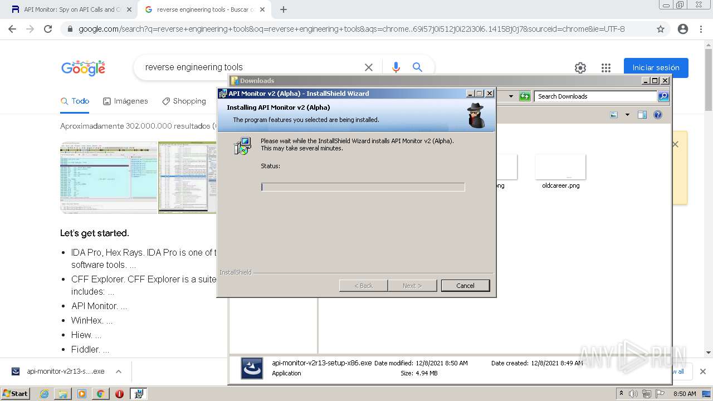Dismiss the yellow notice with X

pyautogui.click(x=675, y=144)
